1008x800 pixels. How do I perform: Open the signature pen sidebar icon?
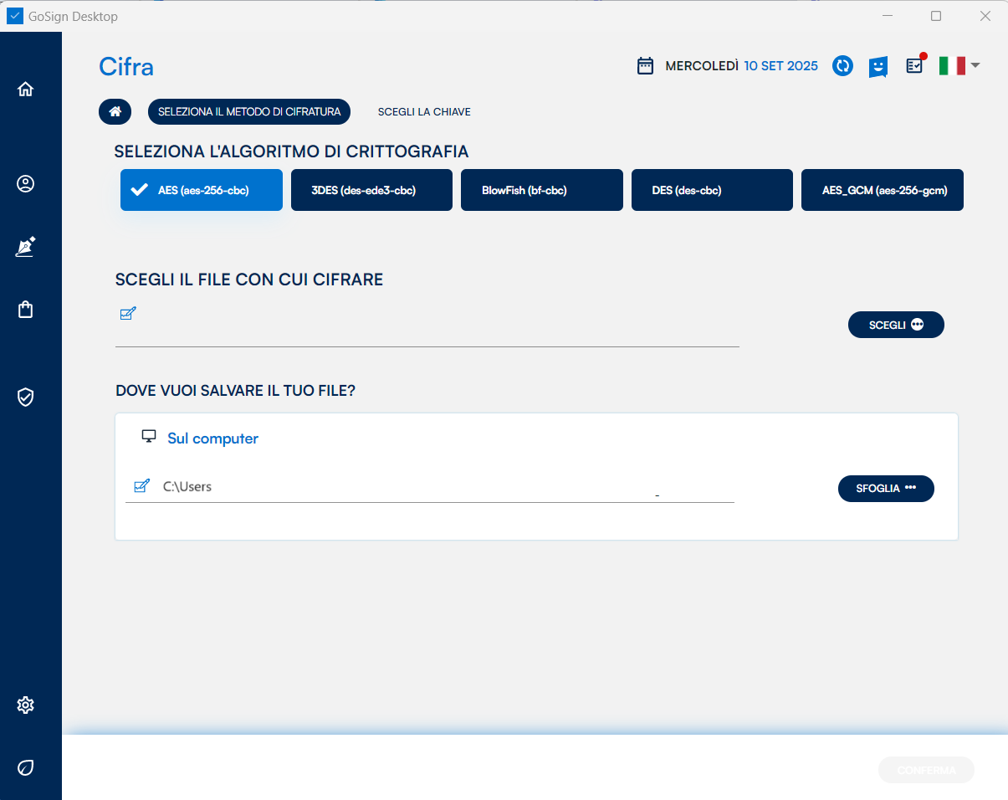pos(25,247)
